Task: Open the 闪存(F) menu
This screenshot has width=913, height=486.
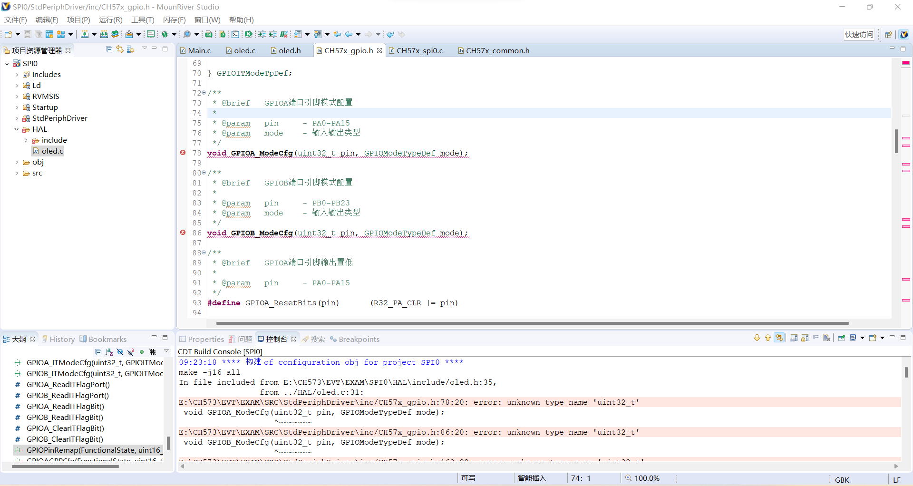Action: point(174,19)
